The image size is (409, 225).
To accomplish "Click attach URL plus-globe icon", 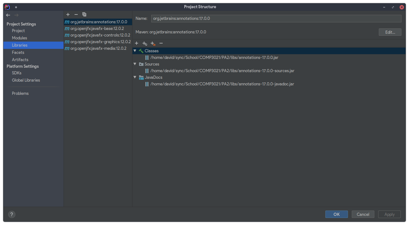I will click(145, 43).
